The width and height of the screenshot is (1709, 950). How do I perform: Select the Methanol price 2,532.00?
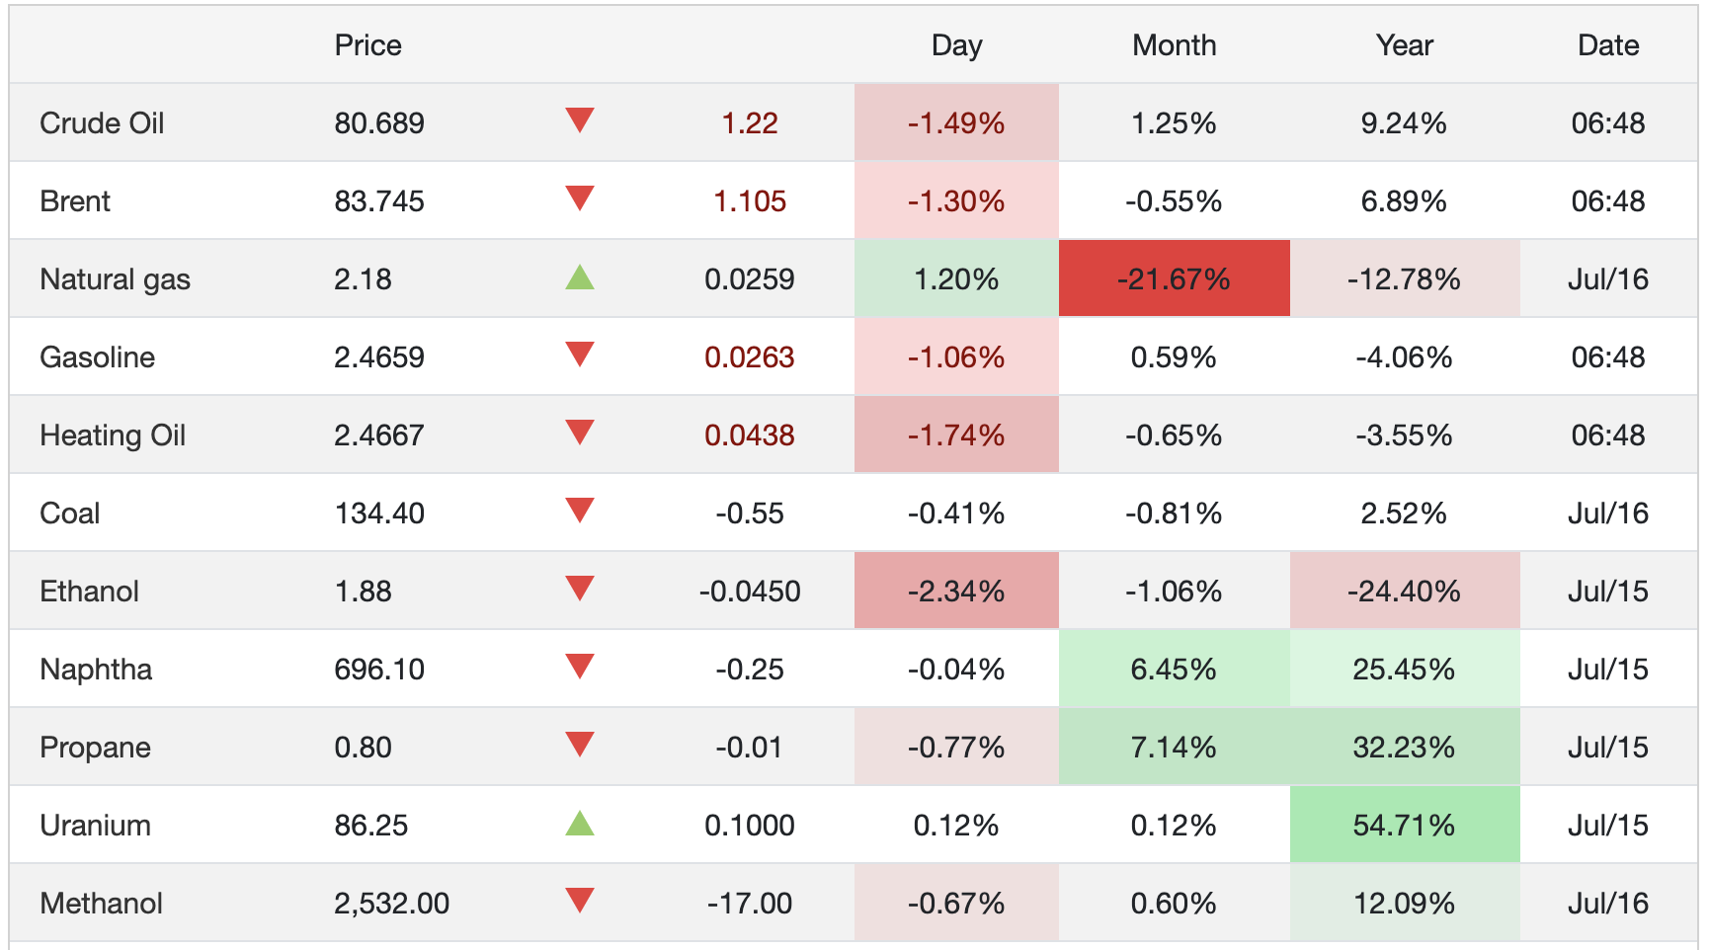[x=391, y=904]
